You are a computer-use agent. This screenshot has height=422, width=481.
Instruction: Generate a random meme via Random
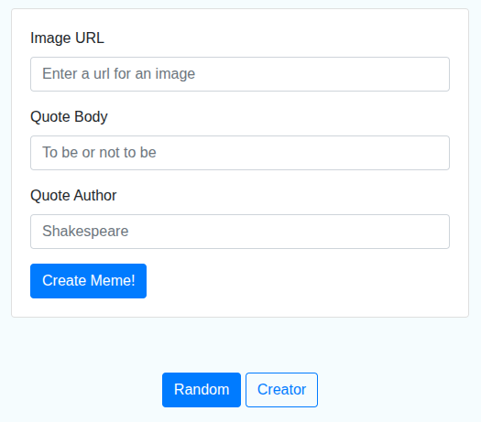202,390
